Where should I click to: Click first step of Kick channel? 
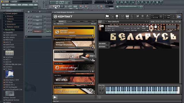(x=47, y=17)
